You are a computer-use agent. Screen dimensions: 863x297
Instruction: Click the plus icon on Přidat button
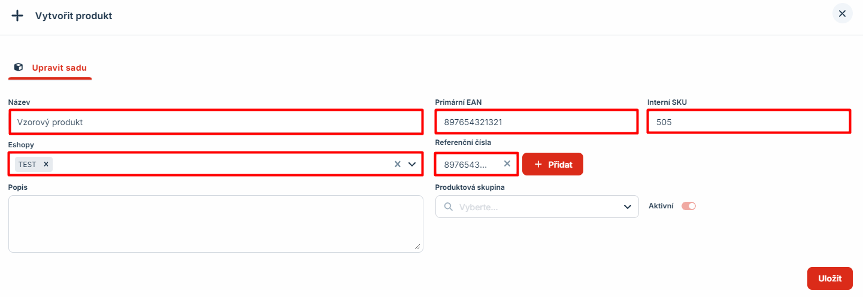pyautogui.click(x=538, y=164)
